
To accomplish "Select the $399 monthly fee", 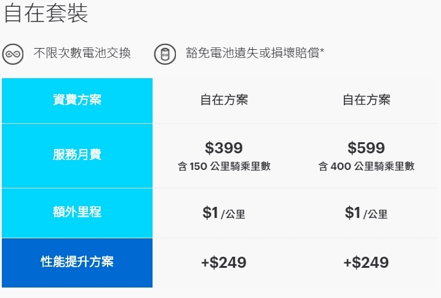I will [224, 148].
